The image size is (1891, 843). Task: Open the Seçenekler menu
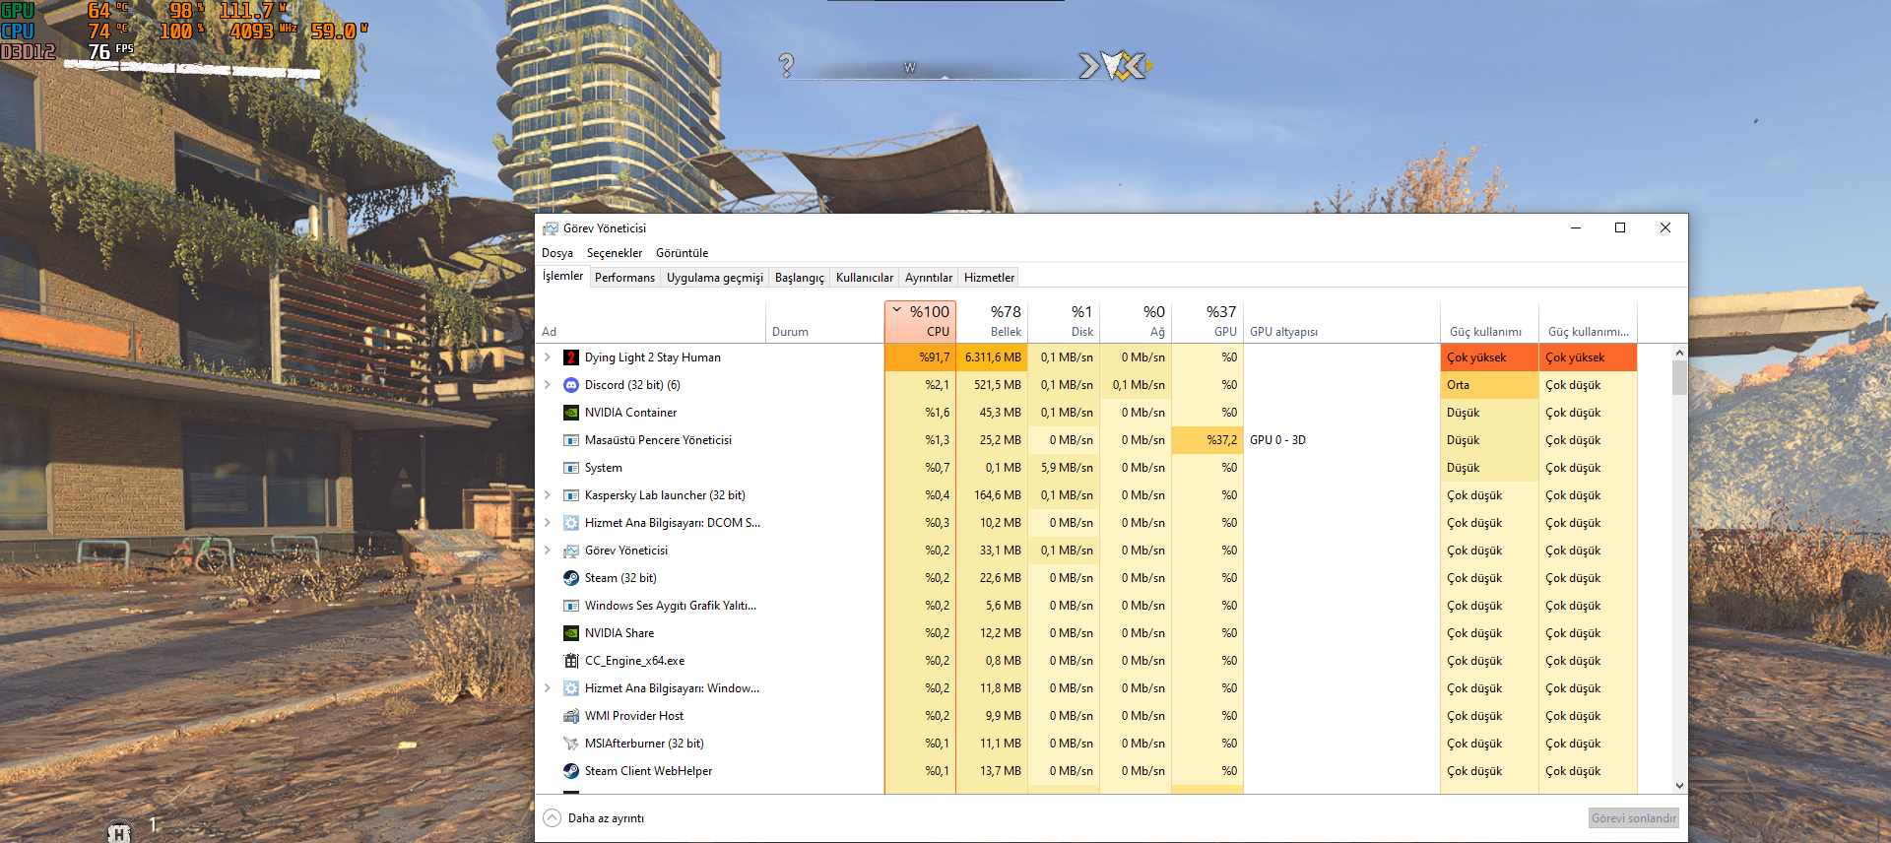tap(615, 253)
